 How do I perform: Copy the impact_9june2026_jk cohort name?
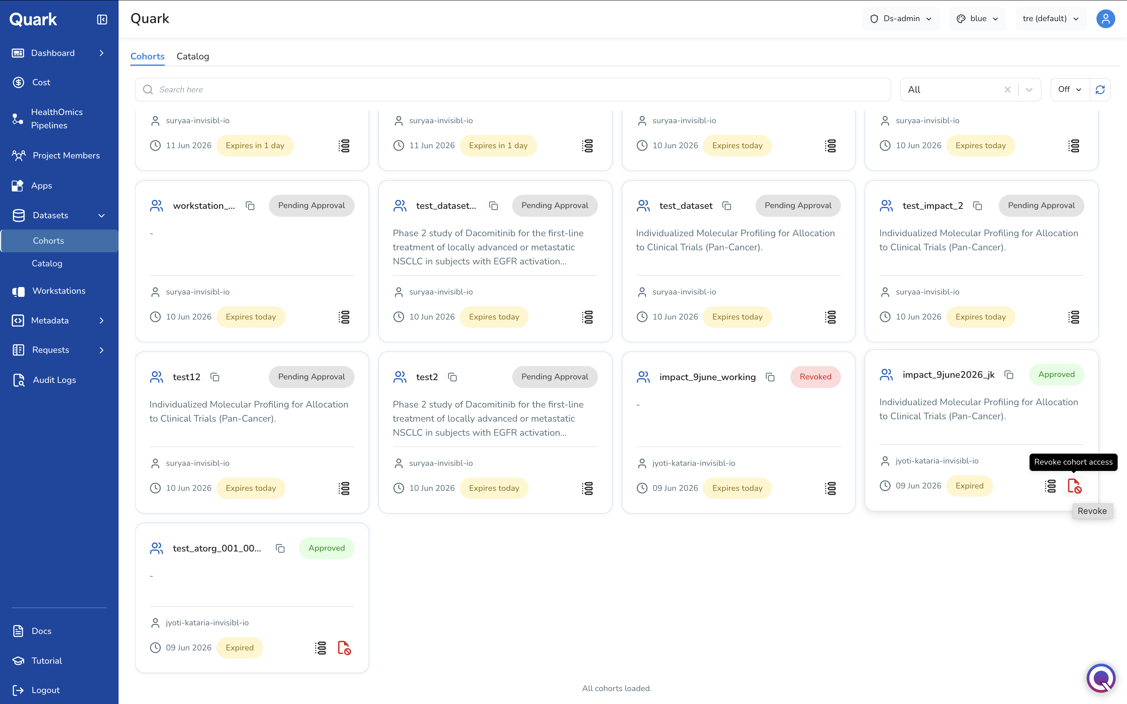1009,375
